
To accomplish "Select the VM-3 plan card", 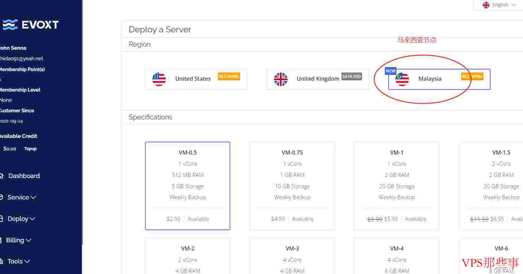I will point(292,256).
